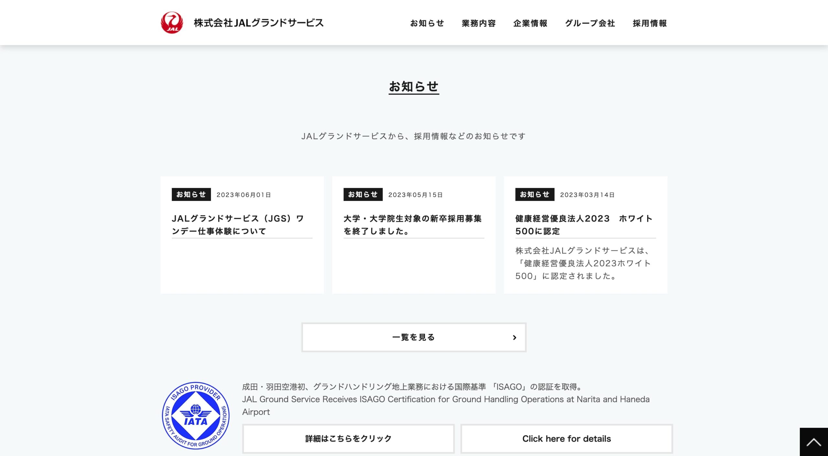Click the date text 2023年05月15日
This screenshot has width=828, height=456.
point(415,195)
